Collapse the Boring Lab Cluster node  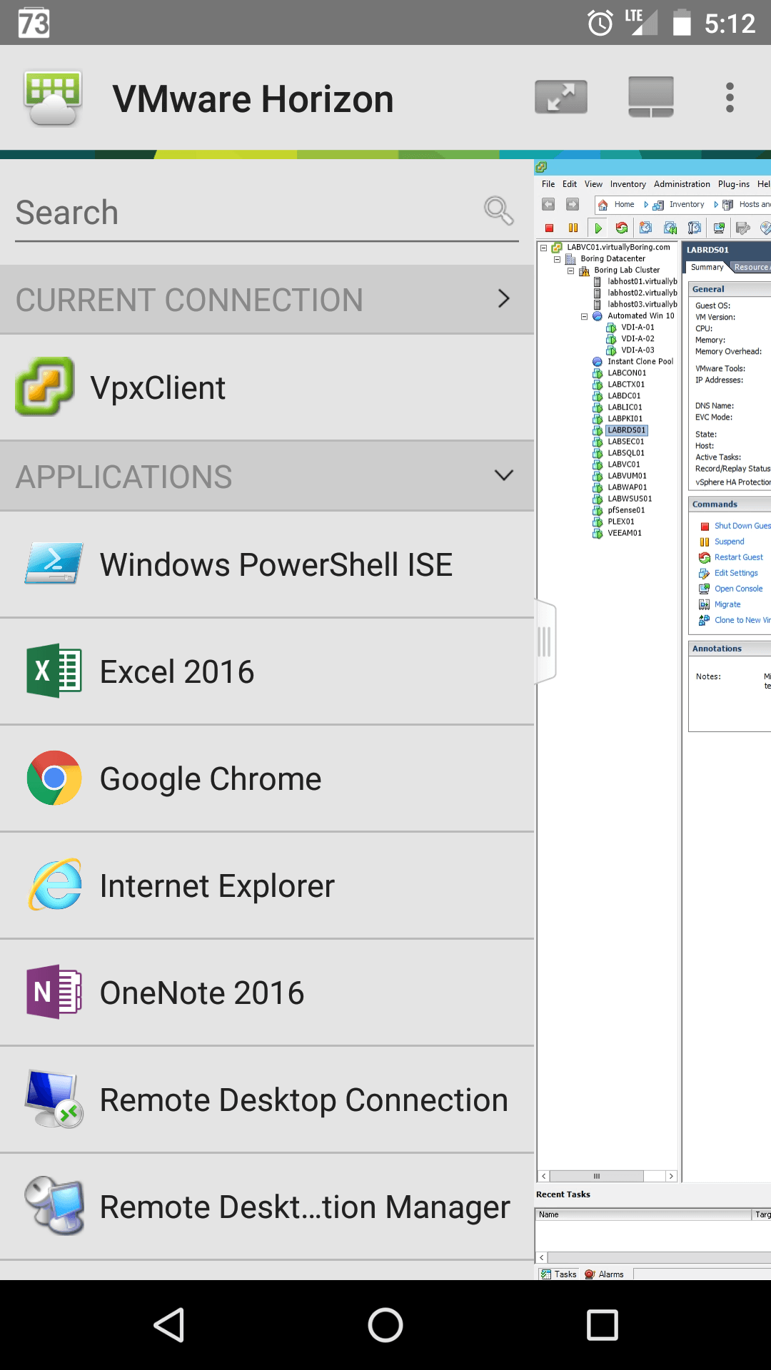571,270
